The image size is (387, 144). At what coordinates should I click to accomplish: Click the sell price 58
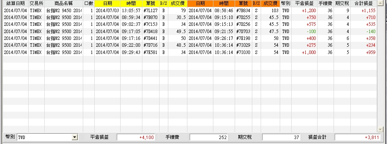point(276,38)
